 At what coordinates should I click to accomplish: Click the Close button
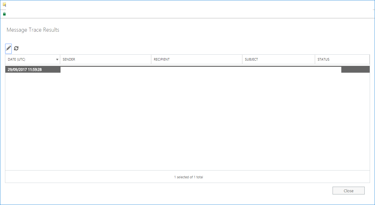pos(348,191)
